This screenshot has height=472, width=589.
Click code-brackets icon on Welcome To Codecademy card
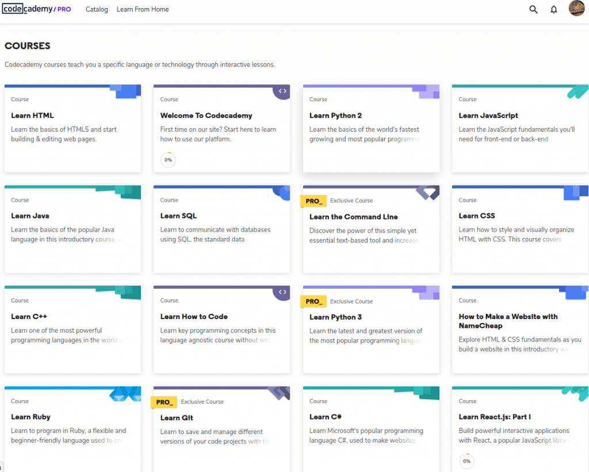click(282, 91)
